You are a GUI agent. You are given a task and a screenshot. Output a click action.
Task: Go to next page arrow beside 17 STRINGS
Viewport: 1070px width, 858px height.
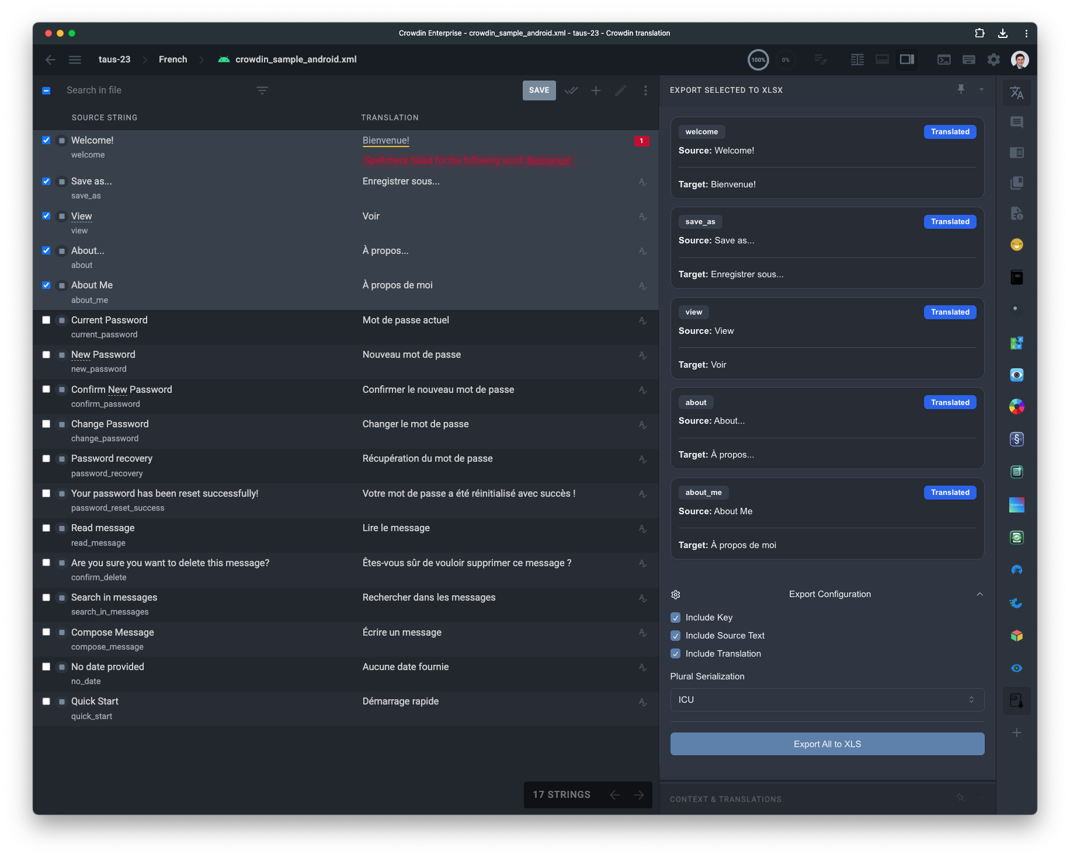click(639, 795)
